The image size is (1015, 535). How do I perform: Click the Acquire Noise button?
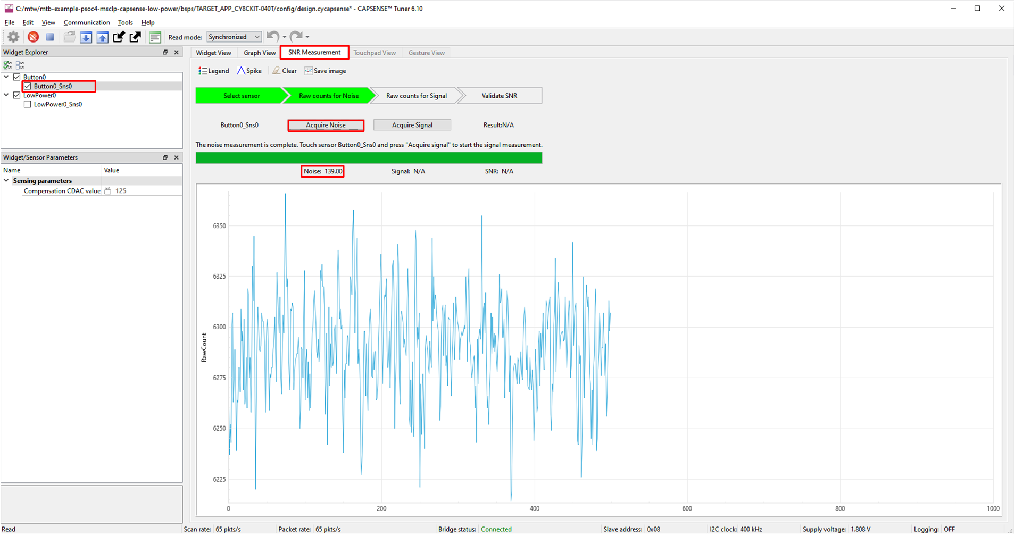click(326, 125)
